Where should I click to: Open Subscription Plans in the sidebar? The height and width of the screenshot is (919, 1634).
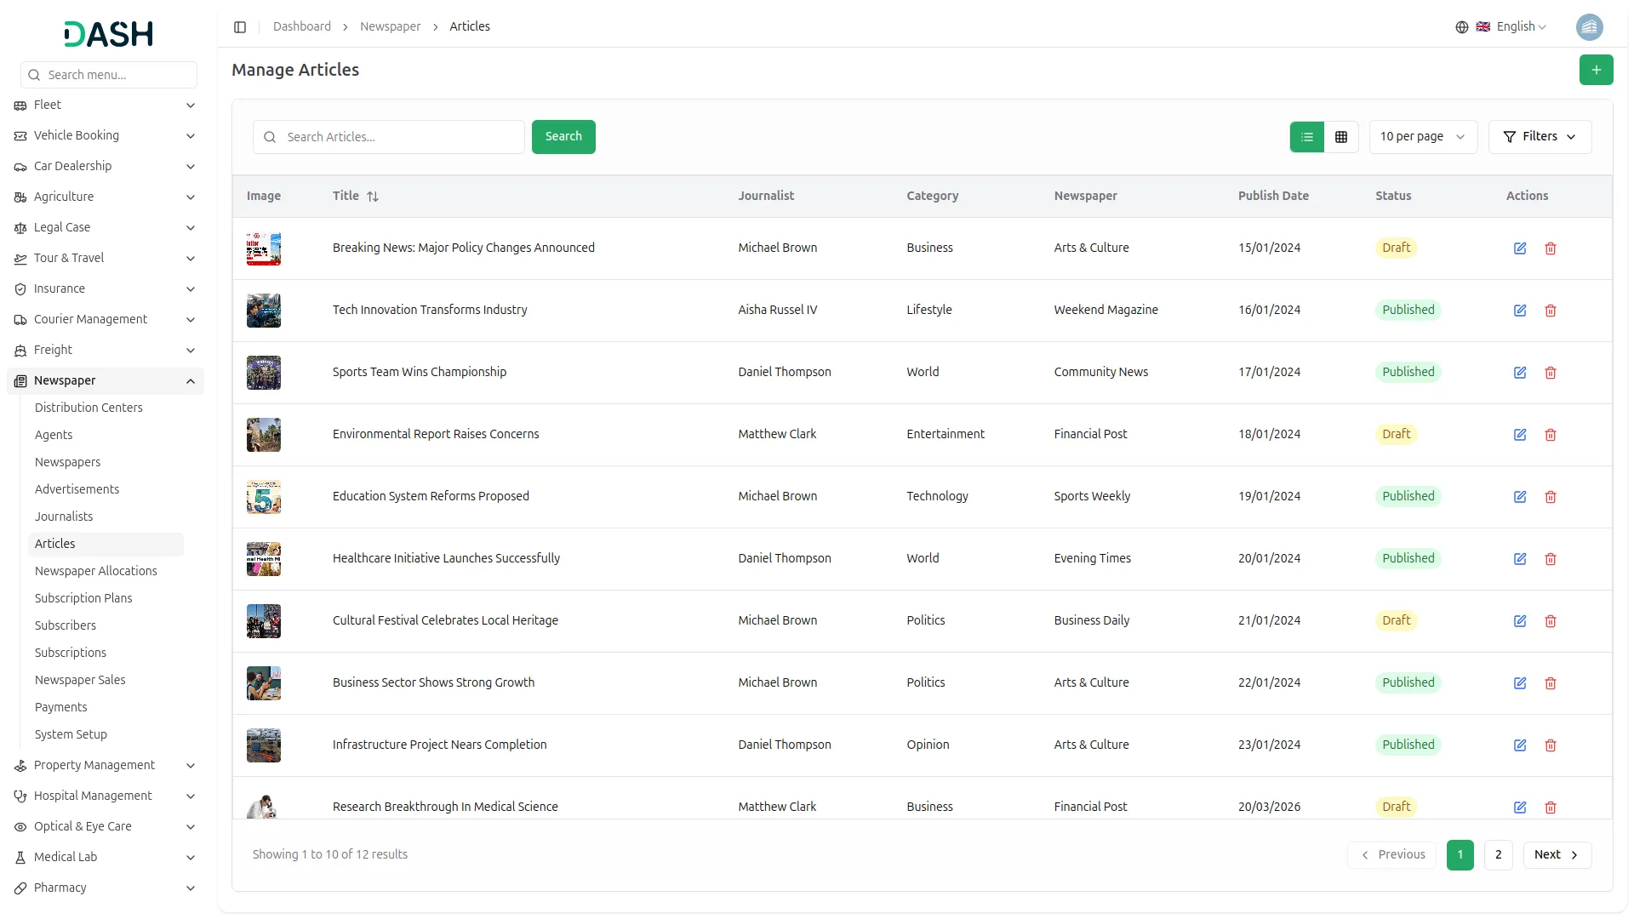click(x=83, y=598)
